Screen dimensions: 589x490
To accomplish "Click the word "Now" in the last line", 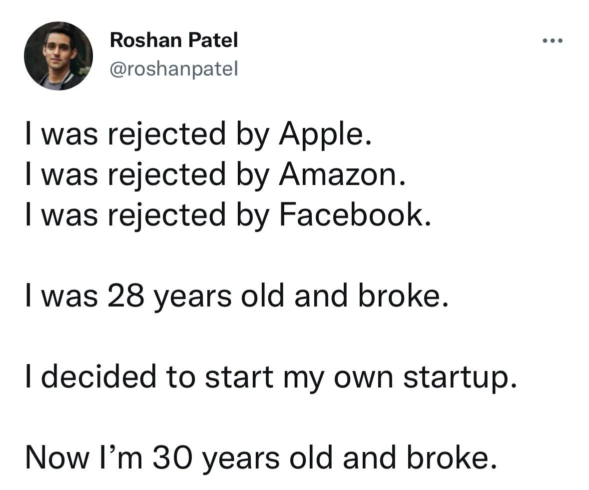I will click(x=57, y=457).
